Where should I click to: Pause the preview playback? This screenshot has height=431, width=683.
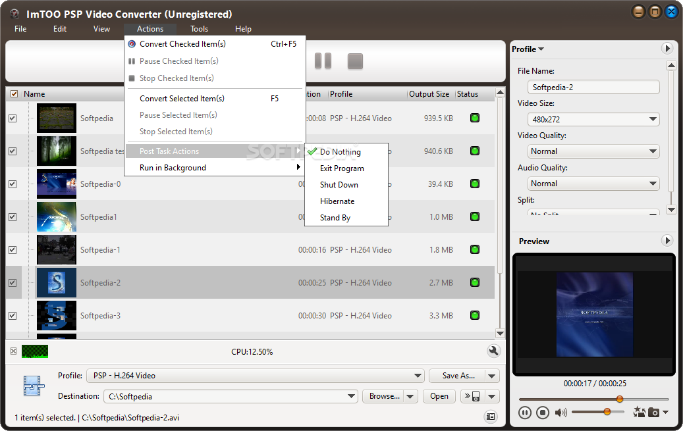(525, 413)
